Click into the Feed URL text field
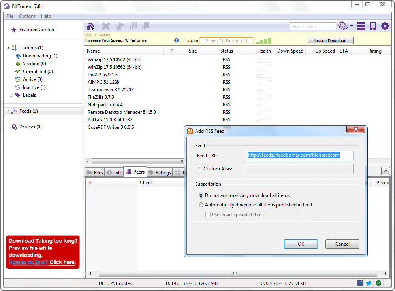Viewport: 395px width, 291px height. [299, 155]
